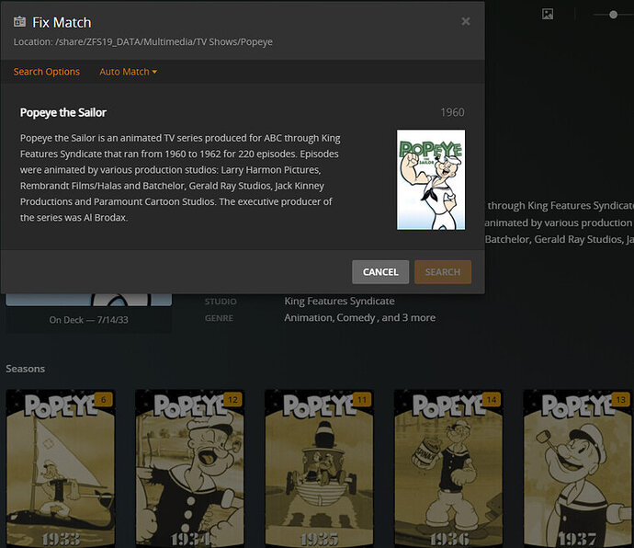Open the 1934 season poster

point(189,469)
